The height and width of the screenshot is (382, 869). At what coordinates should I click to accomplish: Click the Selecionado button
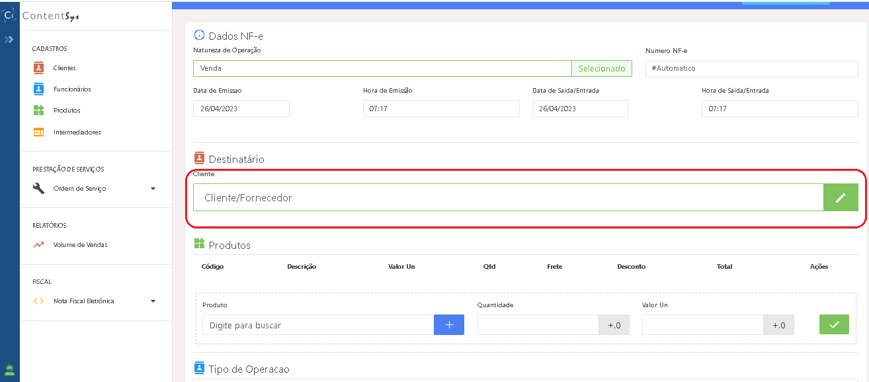tap(601, 68)
